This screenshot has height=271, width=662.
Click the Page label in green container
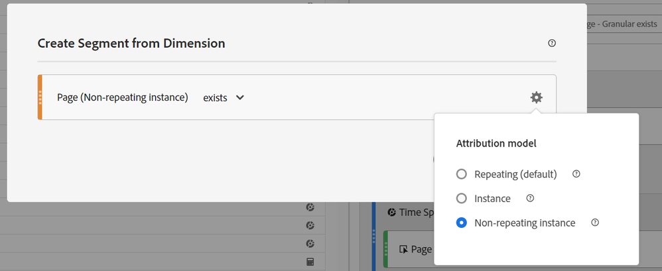coord(421,250)
